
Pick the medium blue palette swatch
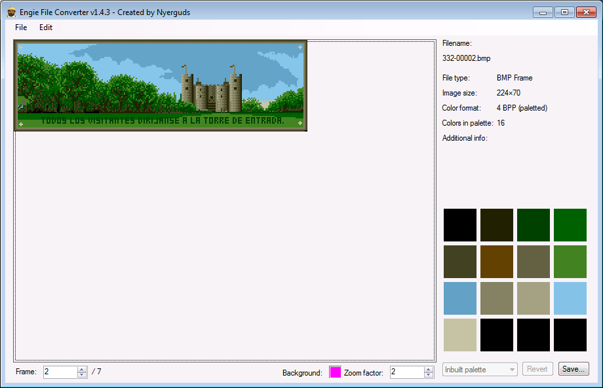coord(460,298)
